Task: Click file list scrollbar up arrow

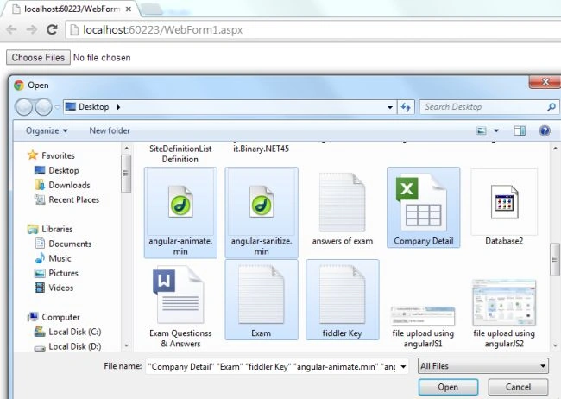Action: (555, 148)
